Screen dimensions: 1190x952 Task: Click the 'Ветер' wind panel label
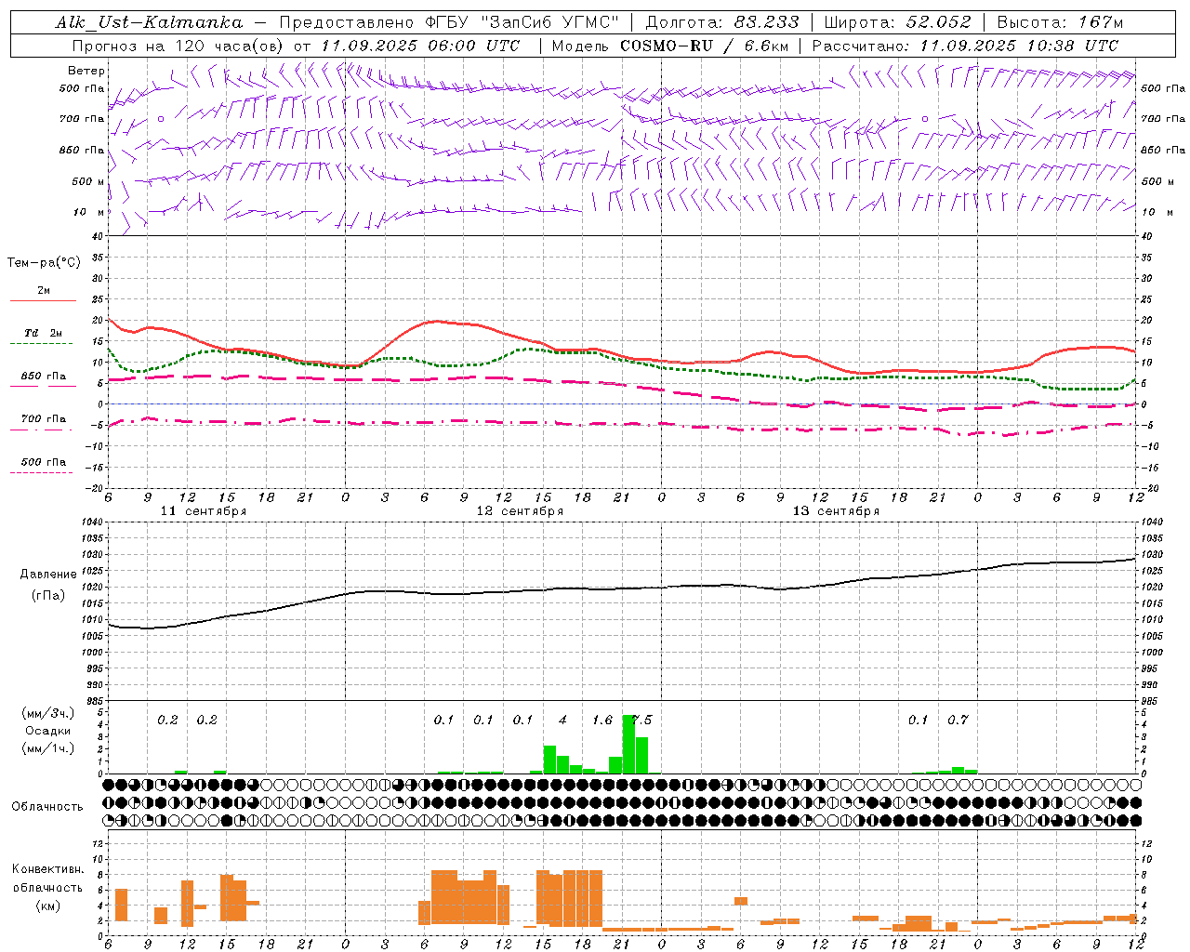pyautogui.click(x=86, y=71)
